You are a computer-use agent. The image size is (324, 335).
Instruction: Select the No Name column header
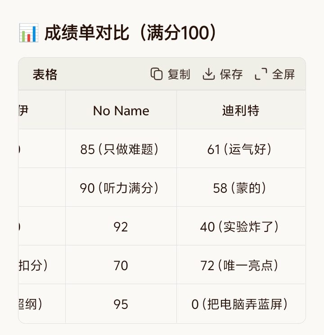coord(121,111)
